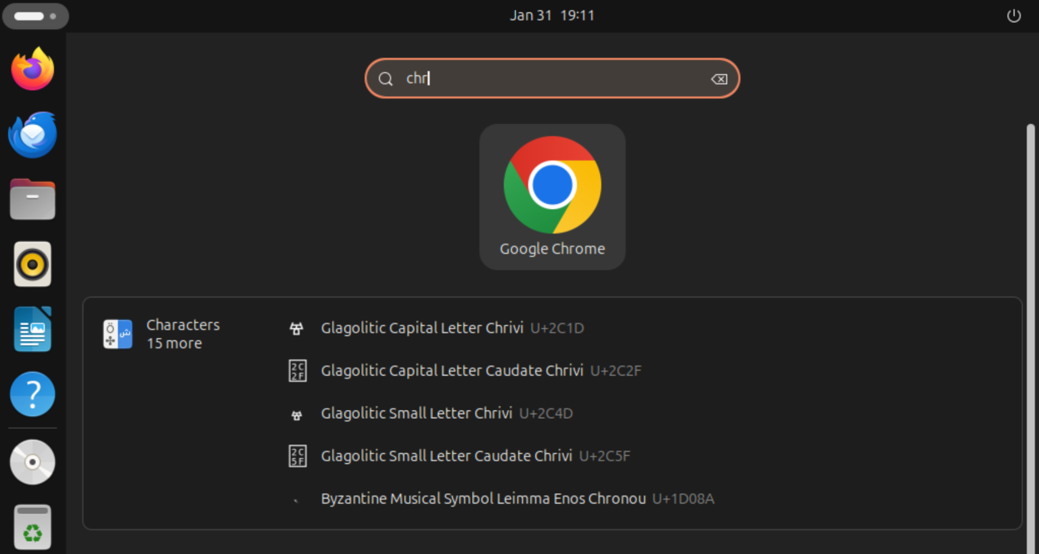Select Glagolitic Small Letter Chrivi result

click(416, 413)
